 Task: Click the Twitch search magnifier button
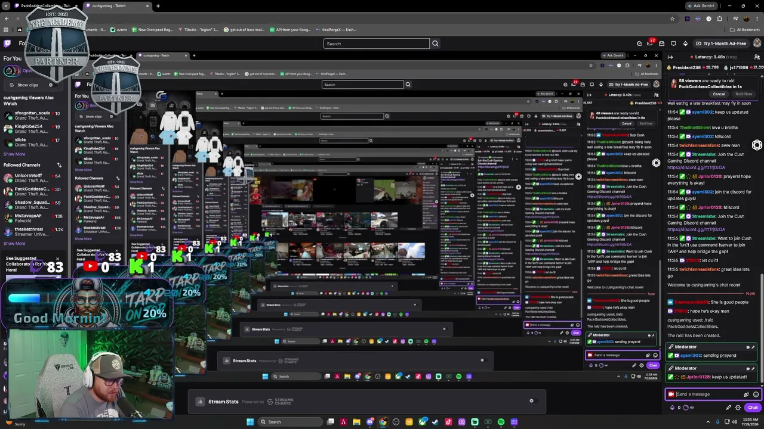coord(435,43)
